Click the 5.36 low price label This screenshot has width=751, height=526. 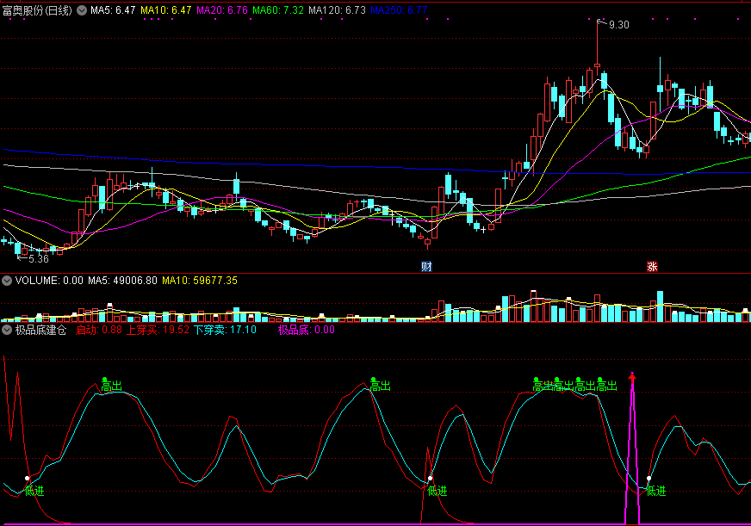39,259
